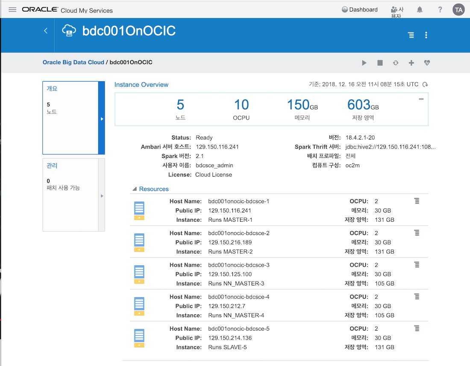
Task: Select the Ambari server host 129.150.116.241
Action: (217, 147)
